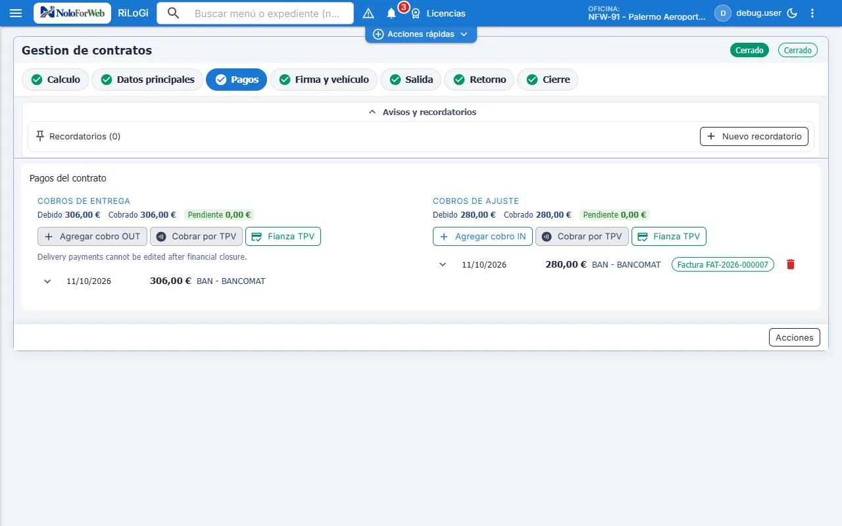Click the warning triangle alerts icon
The height and width of the screenshot is (526, 842).
[368, 13]
